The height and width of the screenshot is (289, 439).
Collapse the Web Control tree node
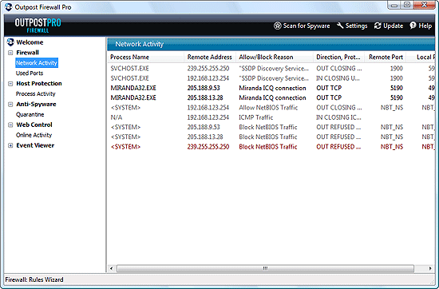10,125
